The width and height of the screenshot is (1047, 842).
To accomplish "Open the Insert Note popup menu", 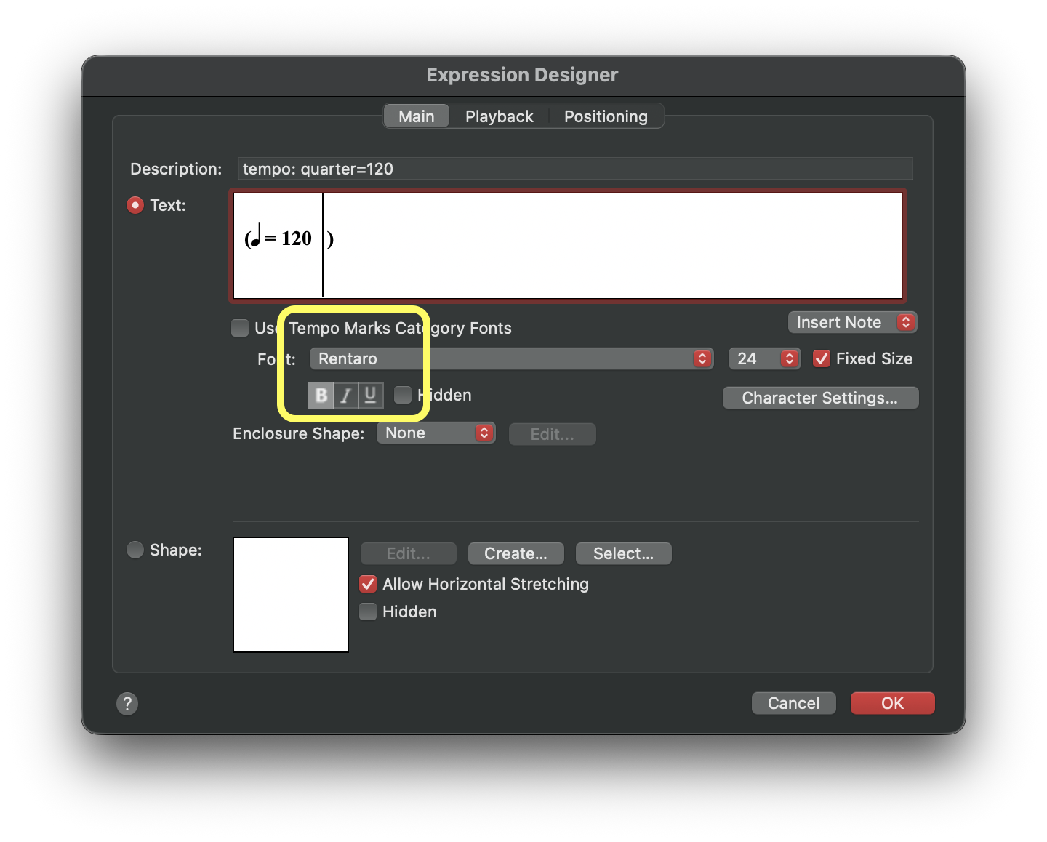I will tap(851, 323).
